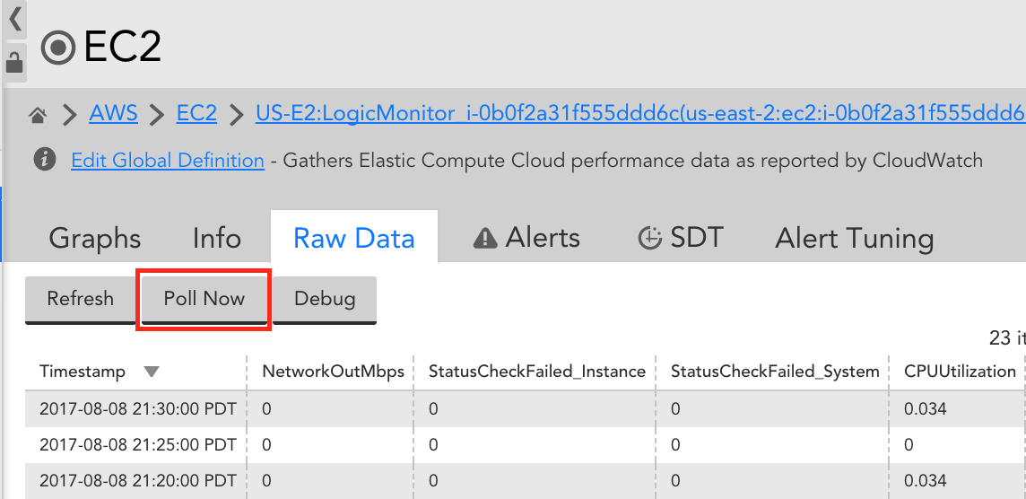Follow the EC2 breadcrumb link
Image resolution: width=1026 pixels, height=499 pixels.
(196, 114)
